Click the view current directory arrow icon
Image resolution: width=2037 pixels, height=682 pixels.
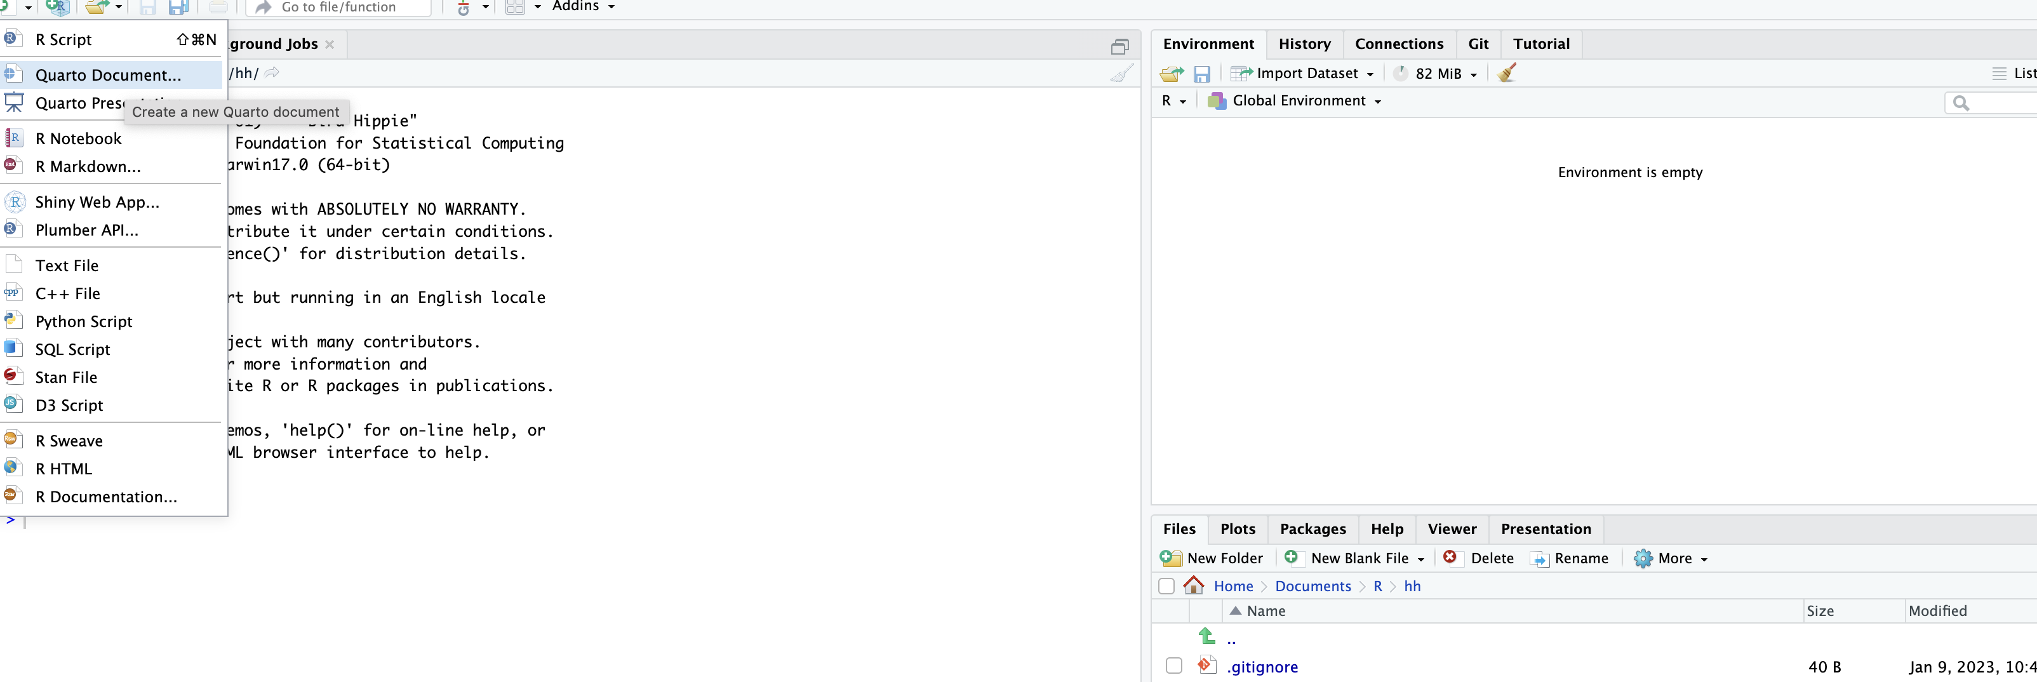[x=272, y=73]
